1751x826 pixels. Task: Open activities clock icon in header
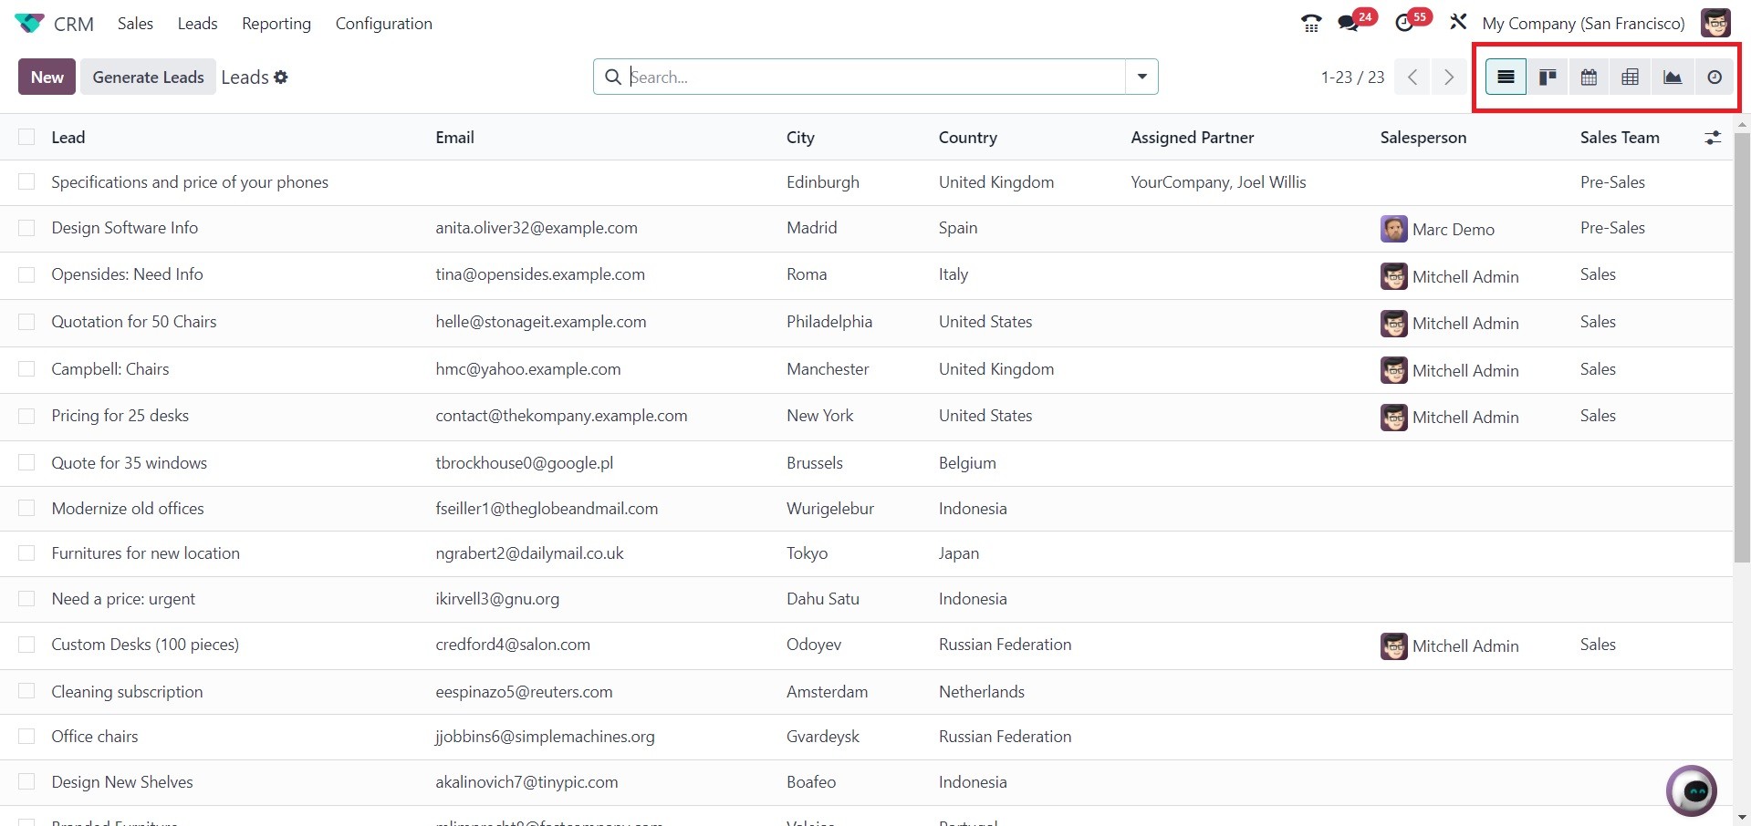(1404, 24)
